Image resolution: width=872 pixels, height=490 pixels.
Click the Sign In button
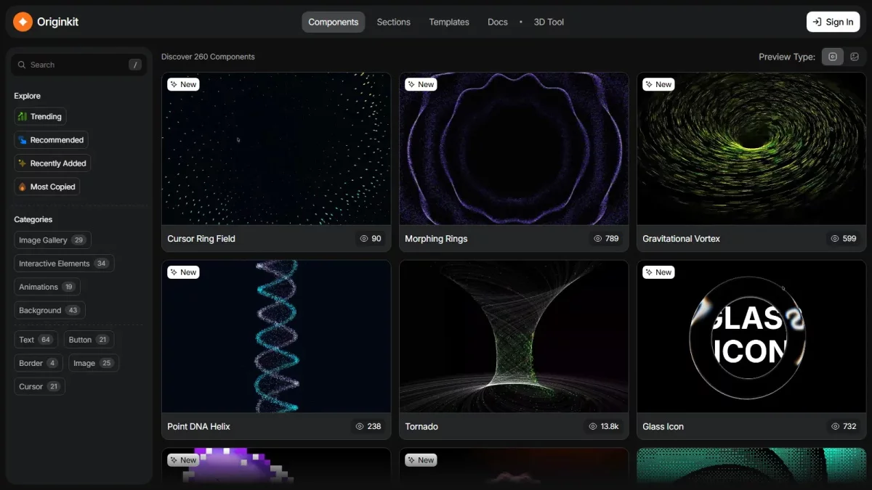pyautogui.click(x=833, y=22)
